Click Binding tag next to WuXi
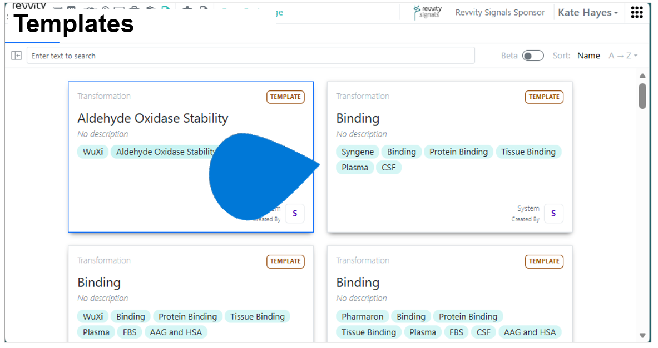Viewport: 658px width, 348px height. click(x=131, y=316)
